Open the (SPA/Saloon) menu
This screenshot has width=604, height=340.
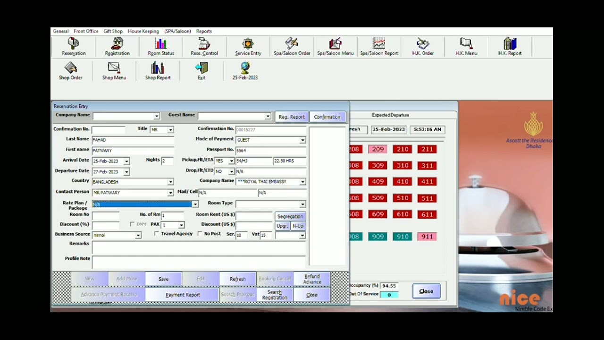178,31
